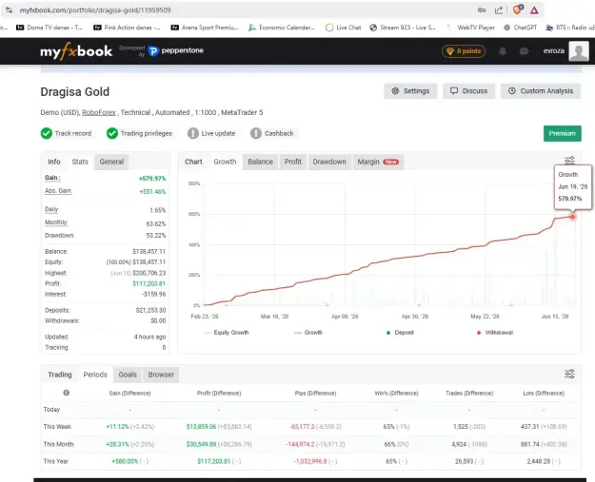595x482 pixels.
Task: Open the messages chat bubble icon
Action: point(524,51)
